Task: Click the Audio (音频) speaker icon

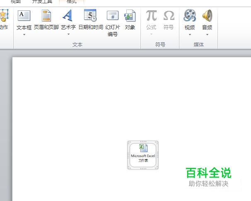Action: coord(207,15)
